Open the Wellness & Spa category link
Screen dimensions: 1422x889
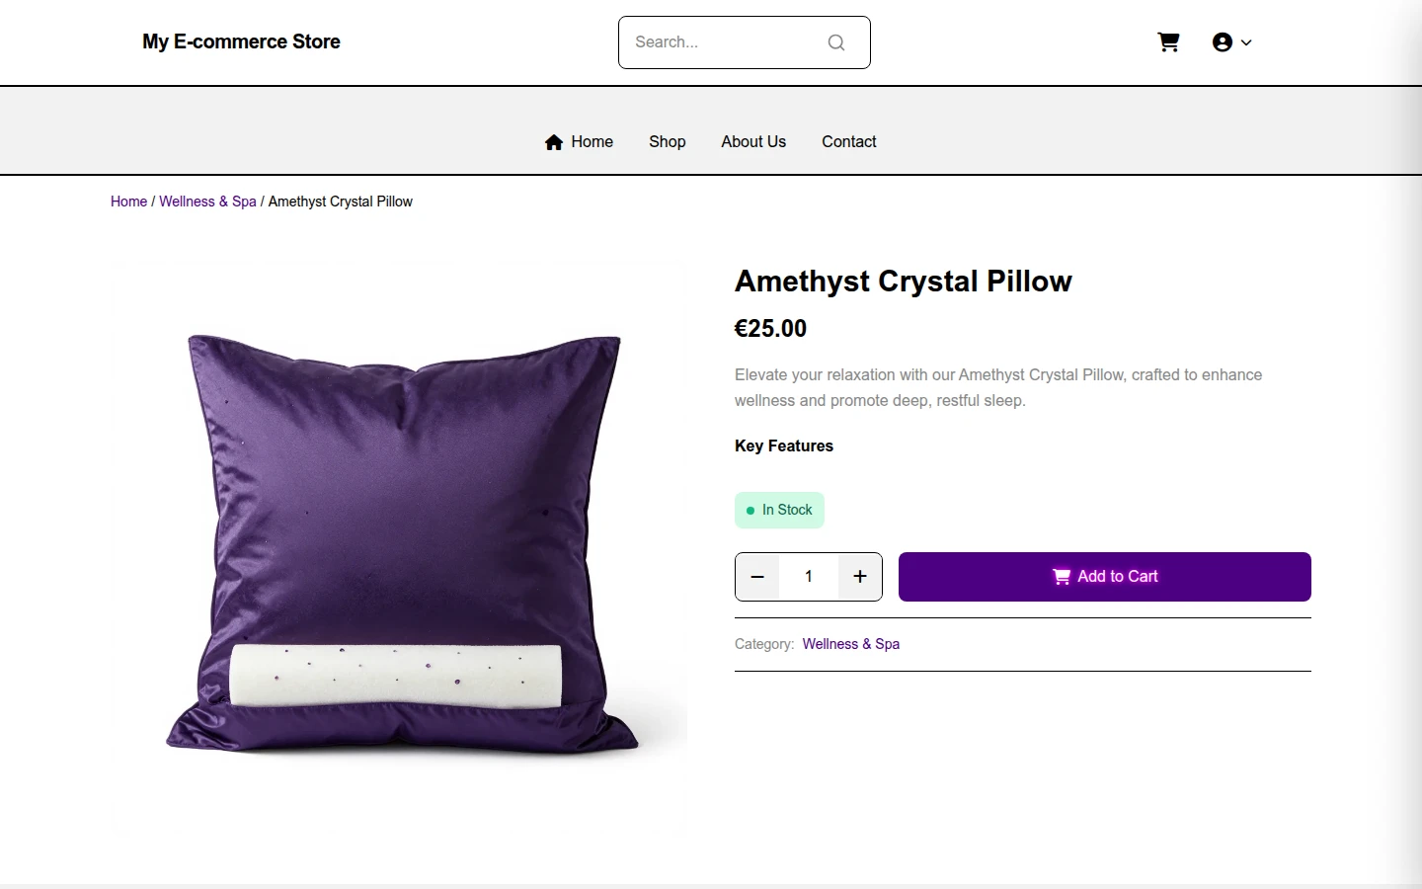(851, 644)
